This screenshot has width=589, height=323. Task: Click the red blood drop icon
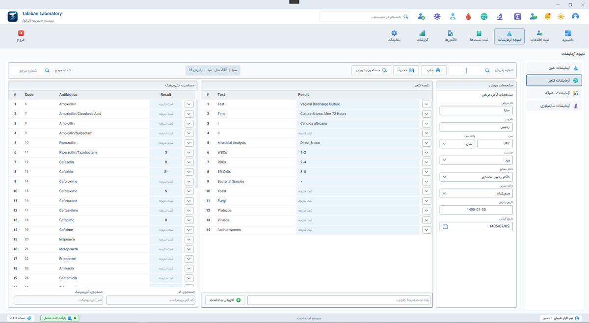(x=468, y=17)
